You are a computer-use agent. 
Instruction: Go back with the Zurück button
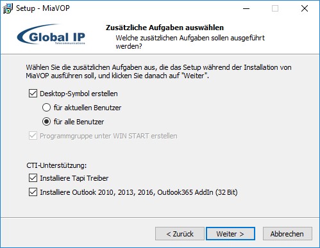pos(180,234)
